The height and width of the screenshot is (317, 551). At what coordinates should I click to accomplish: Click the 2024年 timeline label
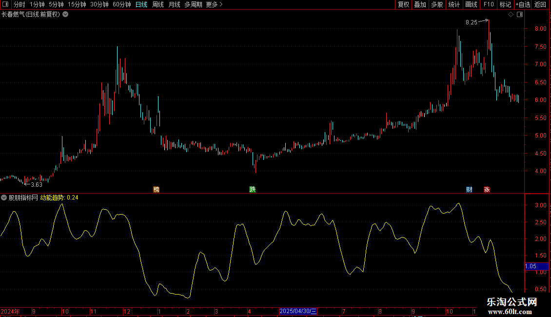[x=10, y=311]
